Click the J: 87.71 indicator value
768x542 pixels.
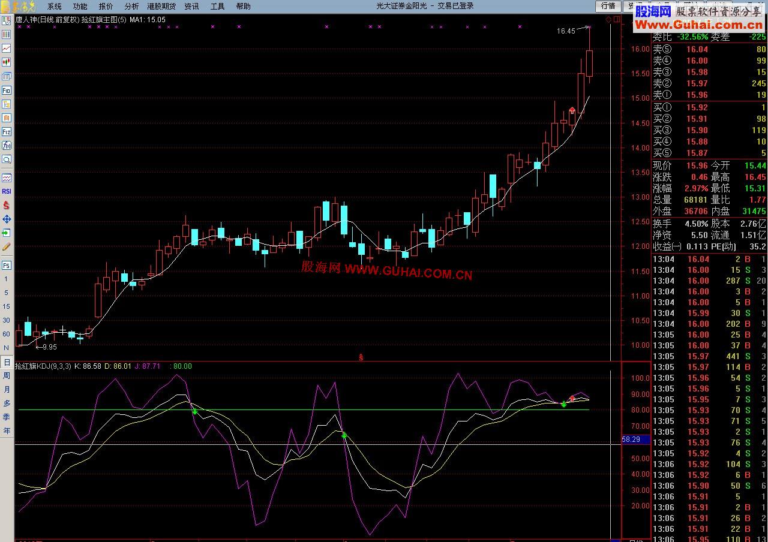(147, 366)
